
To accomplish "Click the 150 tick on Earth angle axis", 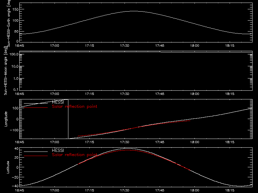I will point(15,10).
